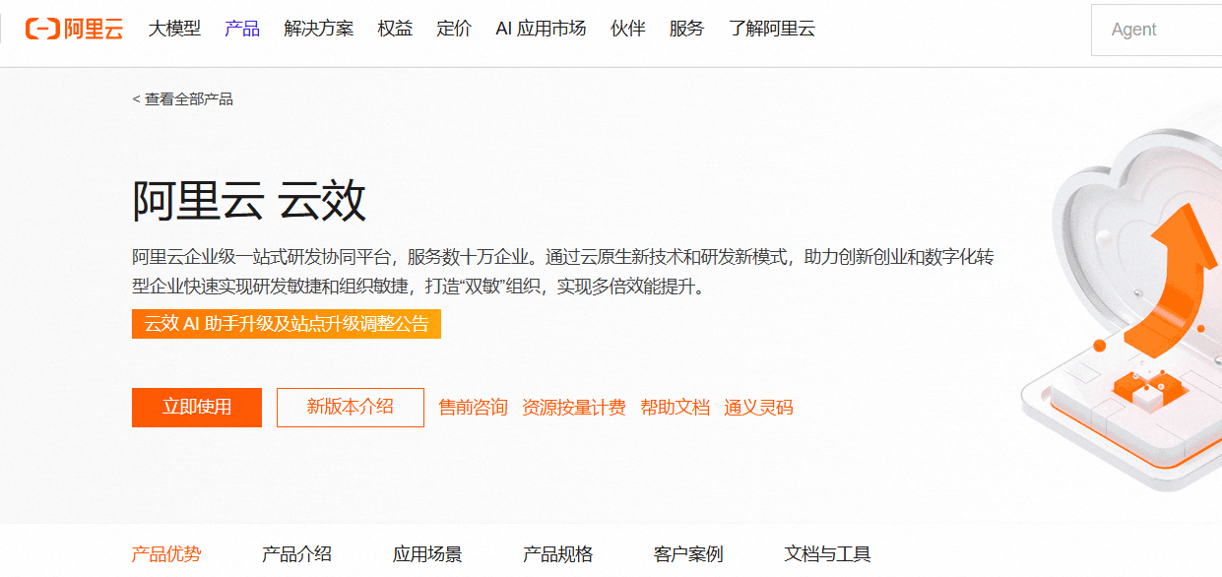1222x577 pixels.
Task: Open the 解决方案 menu
Action: pyautogui.click(x=319, y=29)
